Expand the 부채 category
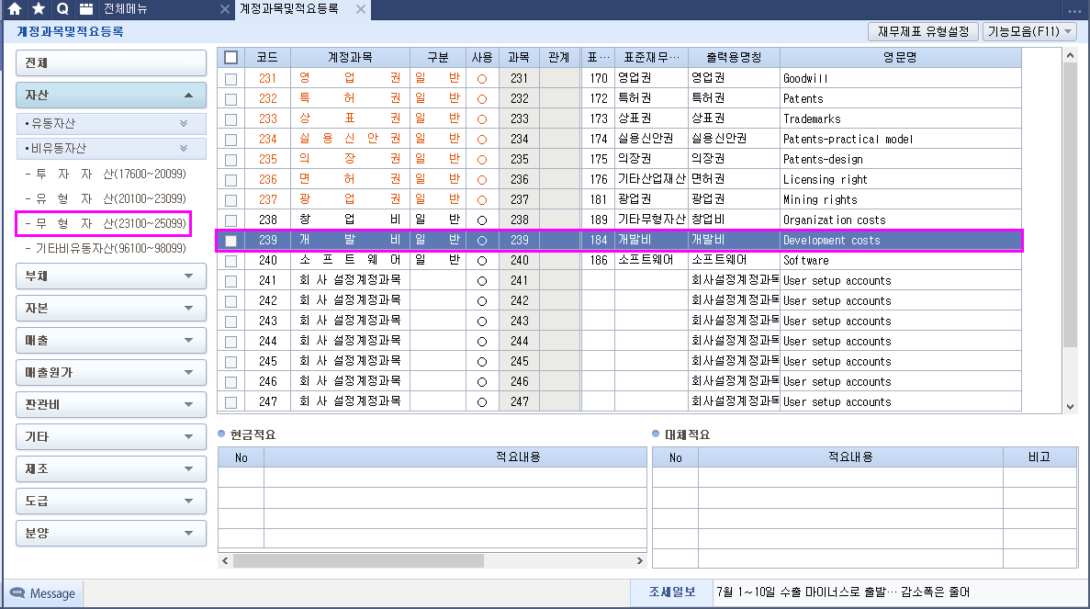The width and height of the screenshot is (1090, 609). [111, 276]
